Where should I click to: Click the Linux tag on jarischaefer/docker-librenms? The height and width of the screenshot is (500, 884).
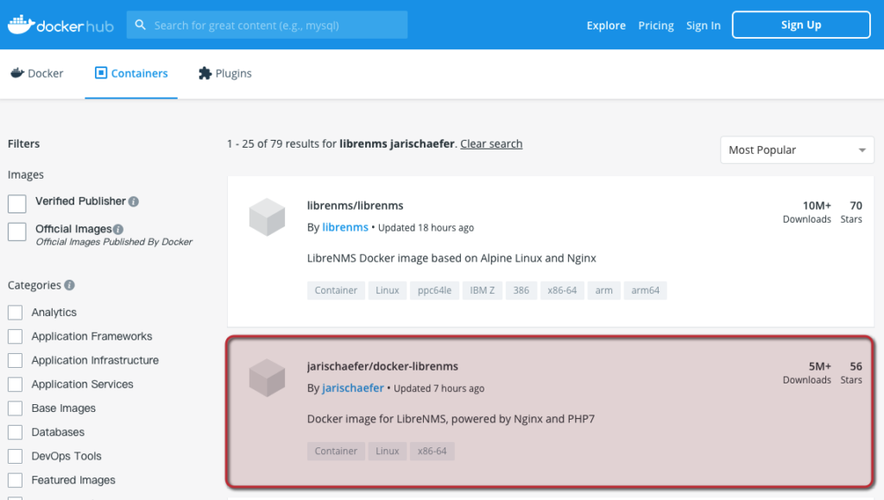[x=388, y=451]
